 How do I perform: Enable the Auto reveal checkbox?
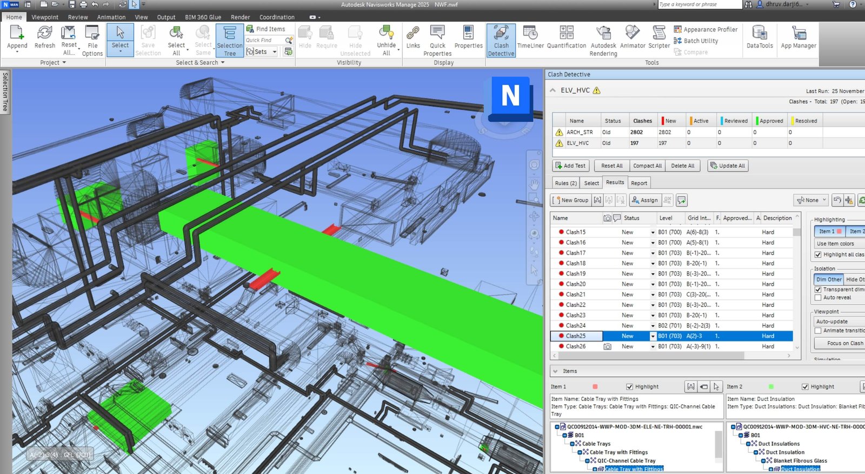tap(818, 298)
